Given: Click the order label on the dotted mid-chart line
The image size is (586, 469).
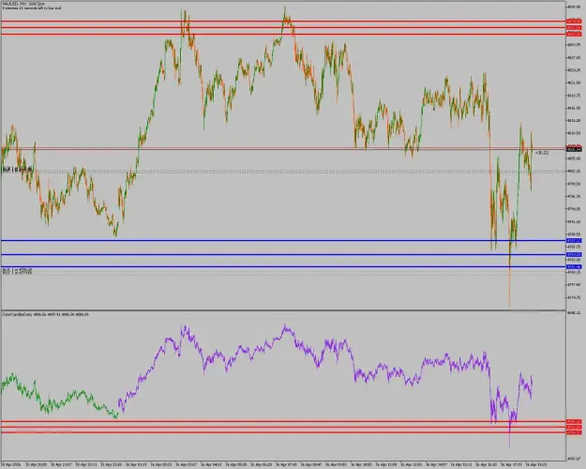Looking at the screenshot, I should [18, 170].
